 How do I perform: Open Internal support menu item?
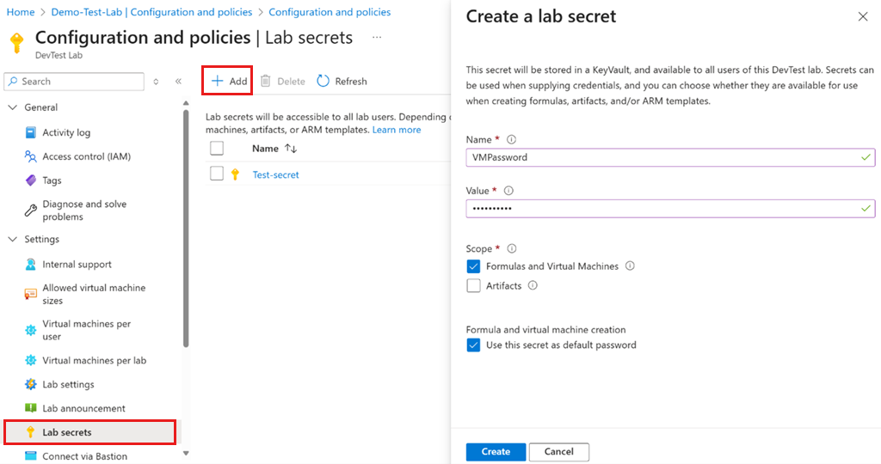77,265
